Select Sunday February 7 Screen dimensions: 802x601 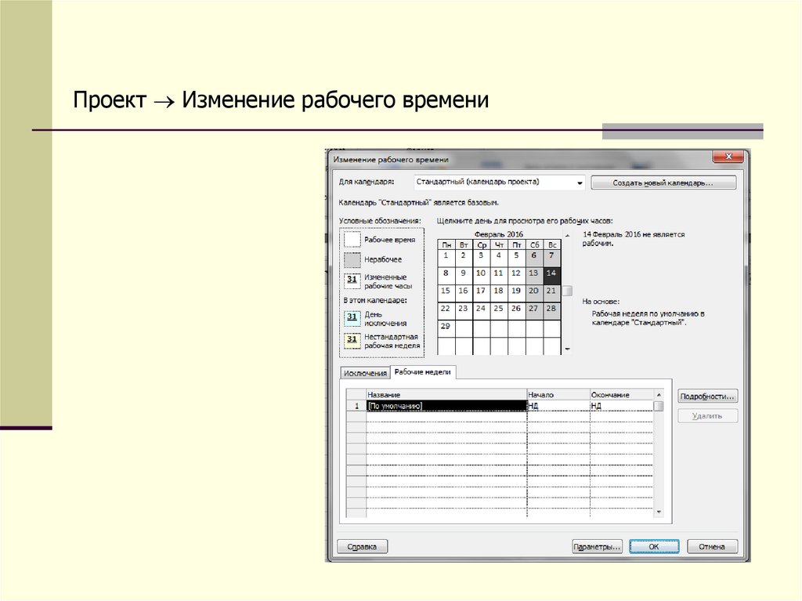(x=551, y=256)
